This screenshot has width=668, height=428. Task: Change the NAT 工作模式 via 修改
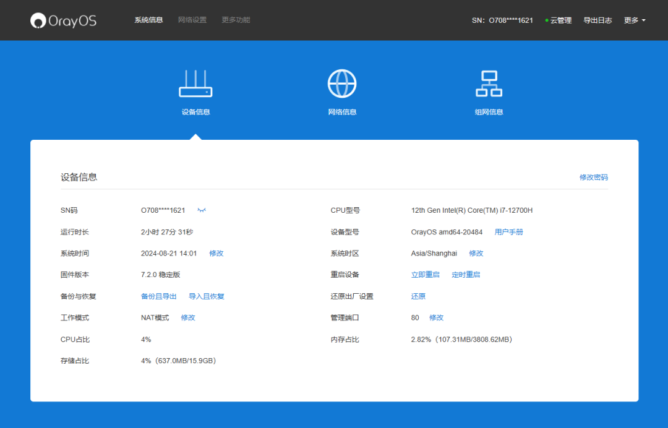[x=187, y=317]
